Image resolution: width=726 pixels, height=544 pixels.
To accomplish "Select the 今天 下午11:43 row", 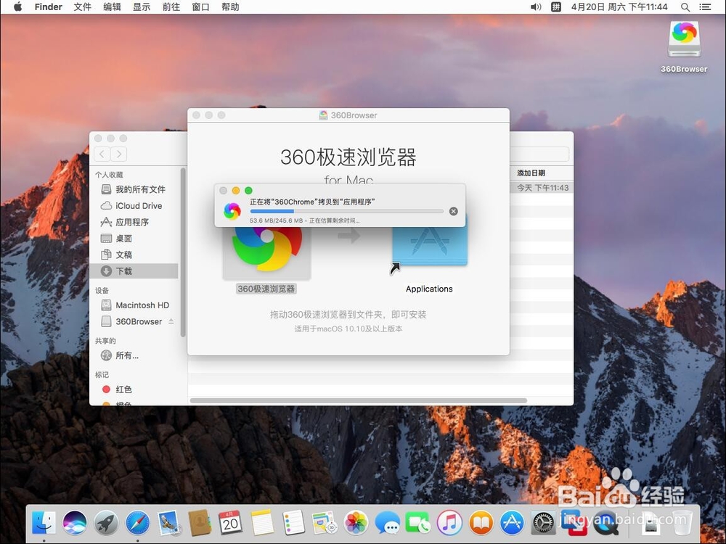I will 542,188.
